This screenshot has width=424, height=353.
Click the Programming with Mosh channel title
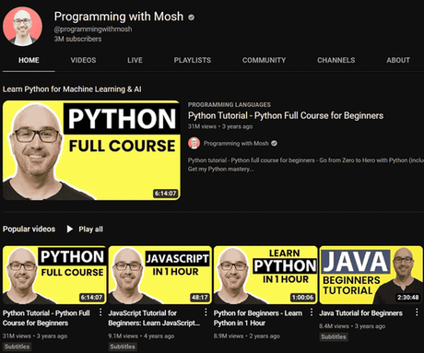point(119,17)
